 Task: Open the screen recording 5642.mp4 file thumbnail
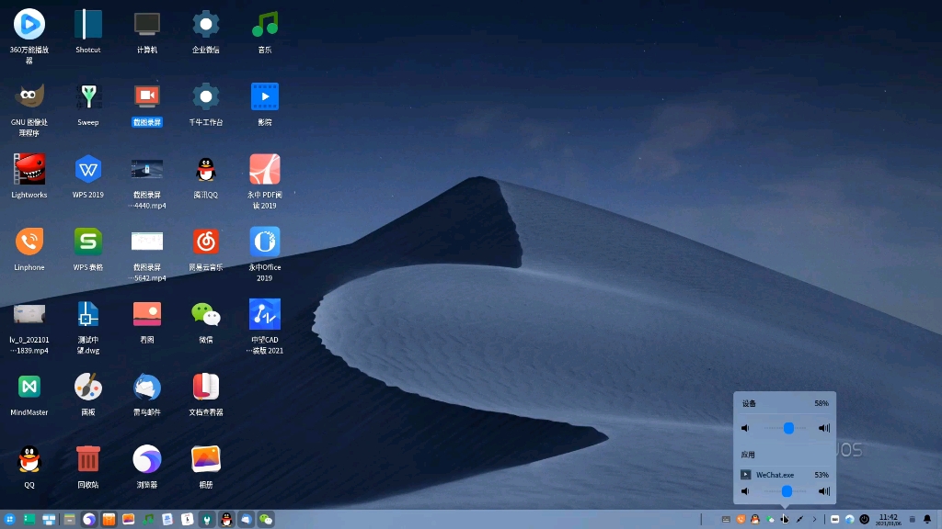pos(147,242)
